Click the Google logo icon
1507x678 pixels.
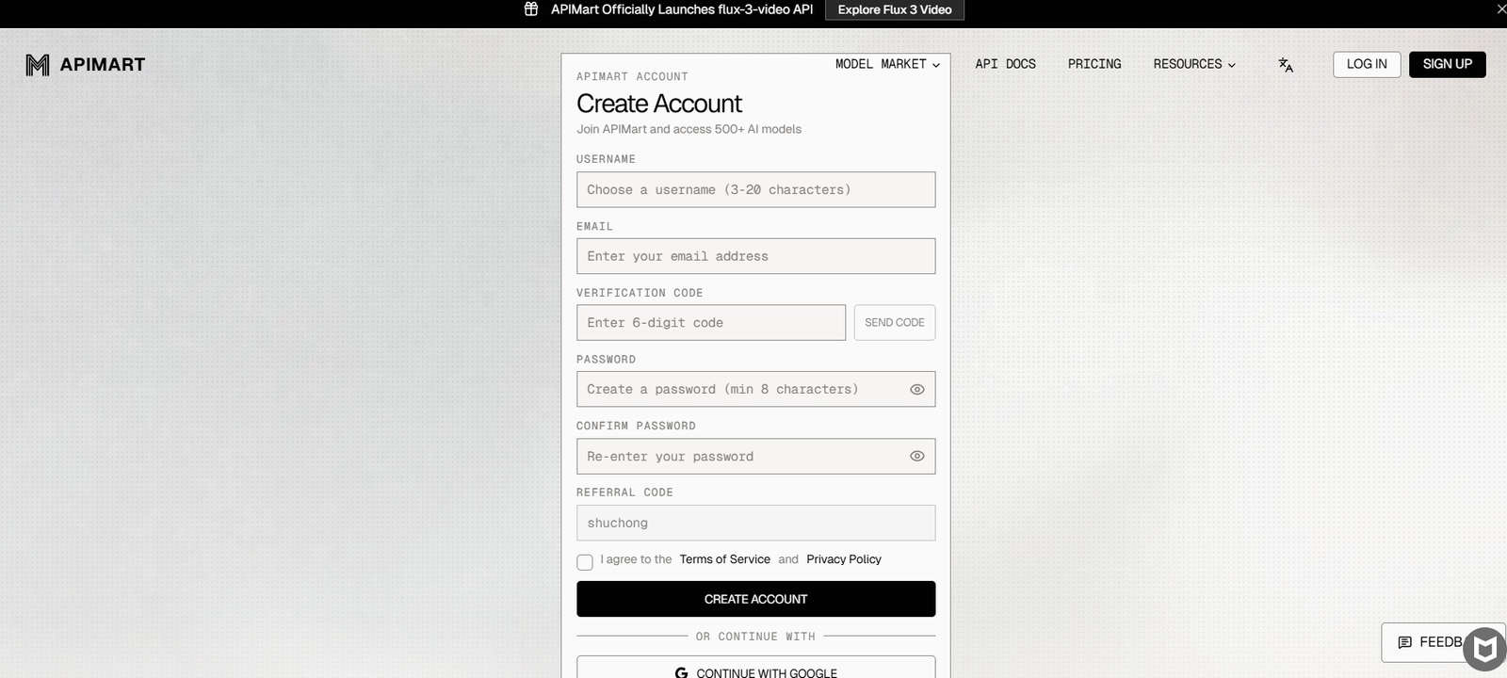click(681, 673)
